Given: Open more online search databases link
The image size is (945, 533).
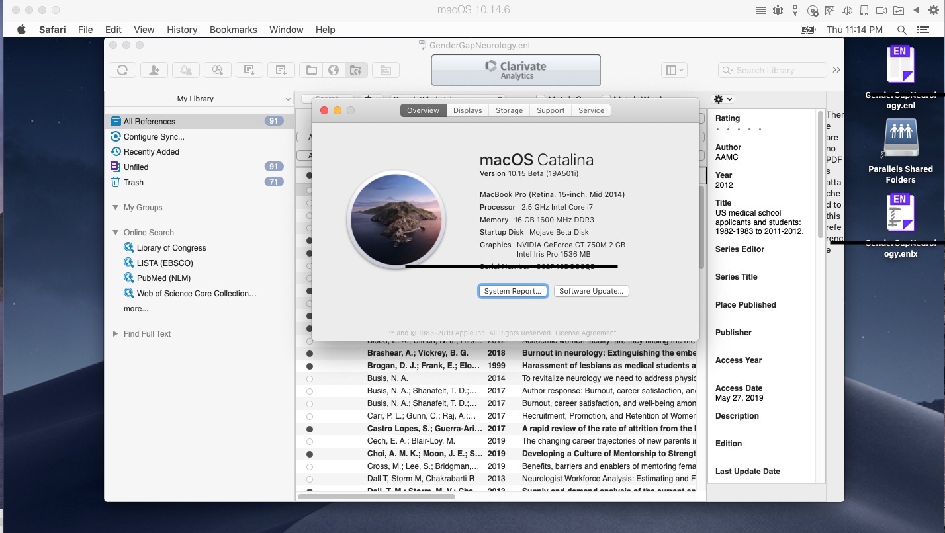Looking at the screenshot, I should pyautogui.click(x=136, y=309).
